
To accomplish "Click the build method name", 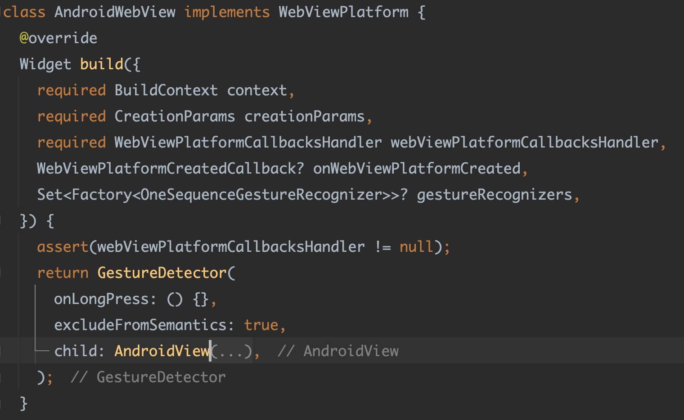I will [x=101, y=64].
